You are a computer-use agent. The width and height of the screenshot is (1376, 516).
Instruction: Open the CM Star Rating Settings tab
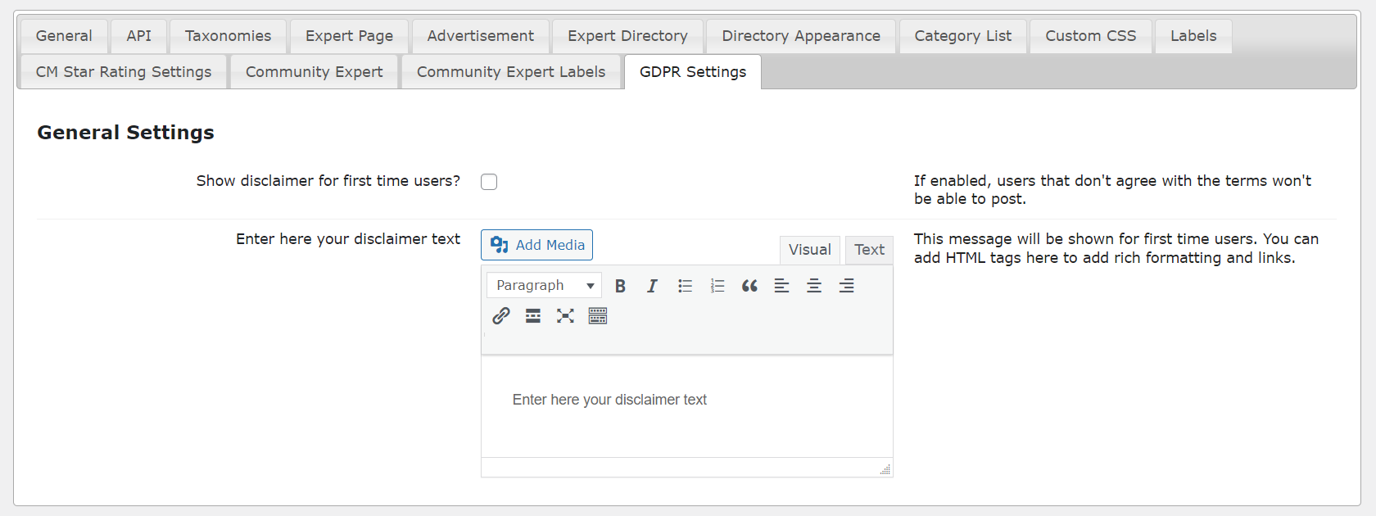click(x=124, y=72)
